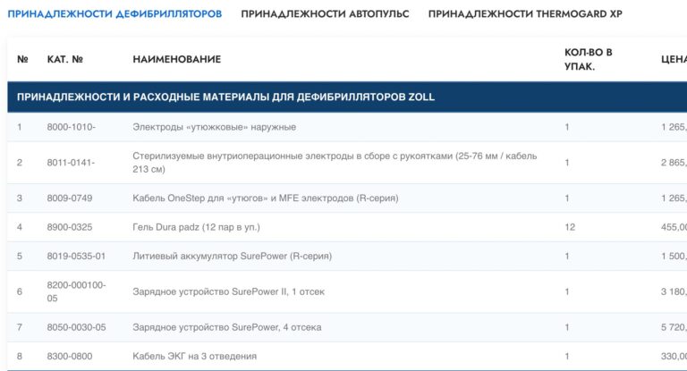Click row number 1 in the table

(x=20, y=127)
